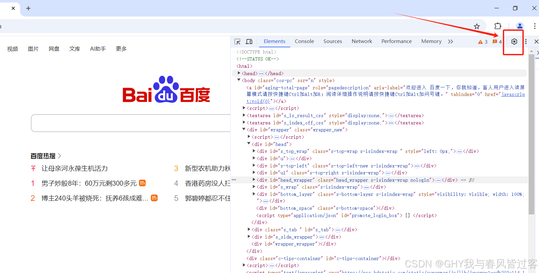Open hot search 郭碧婷 item
Screen dimensions: 539x273
[x=207, y=198]
